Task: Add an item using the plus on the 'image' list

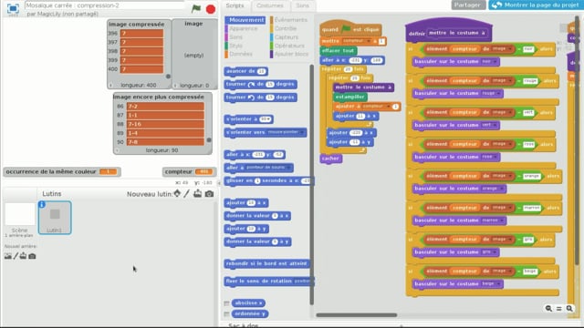Action: (175, 86)
